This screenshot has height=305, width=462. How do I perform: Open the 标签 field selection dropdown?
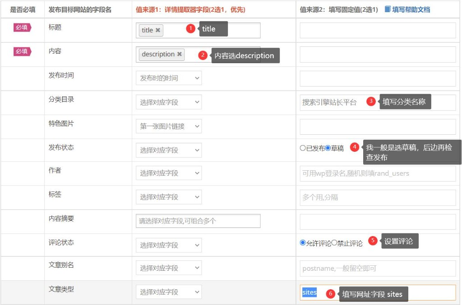pyautogui.click(x=169, y=197)
